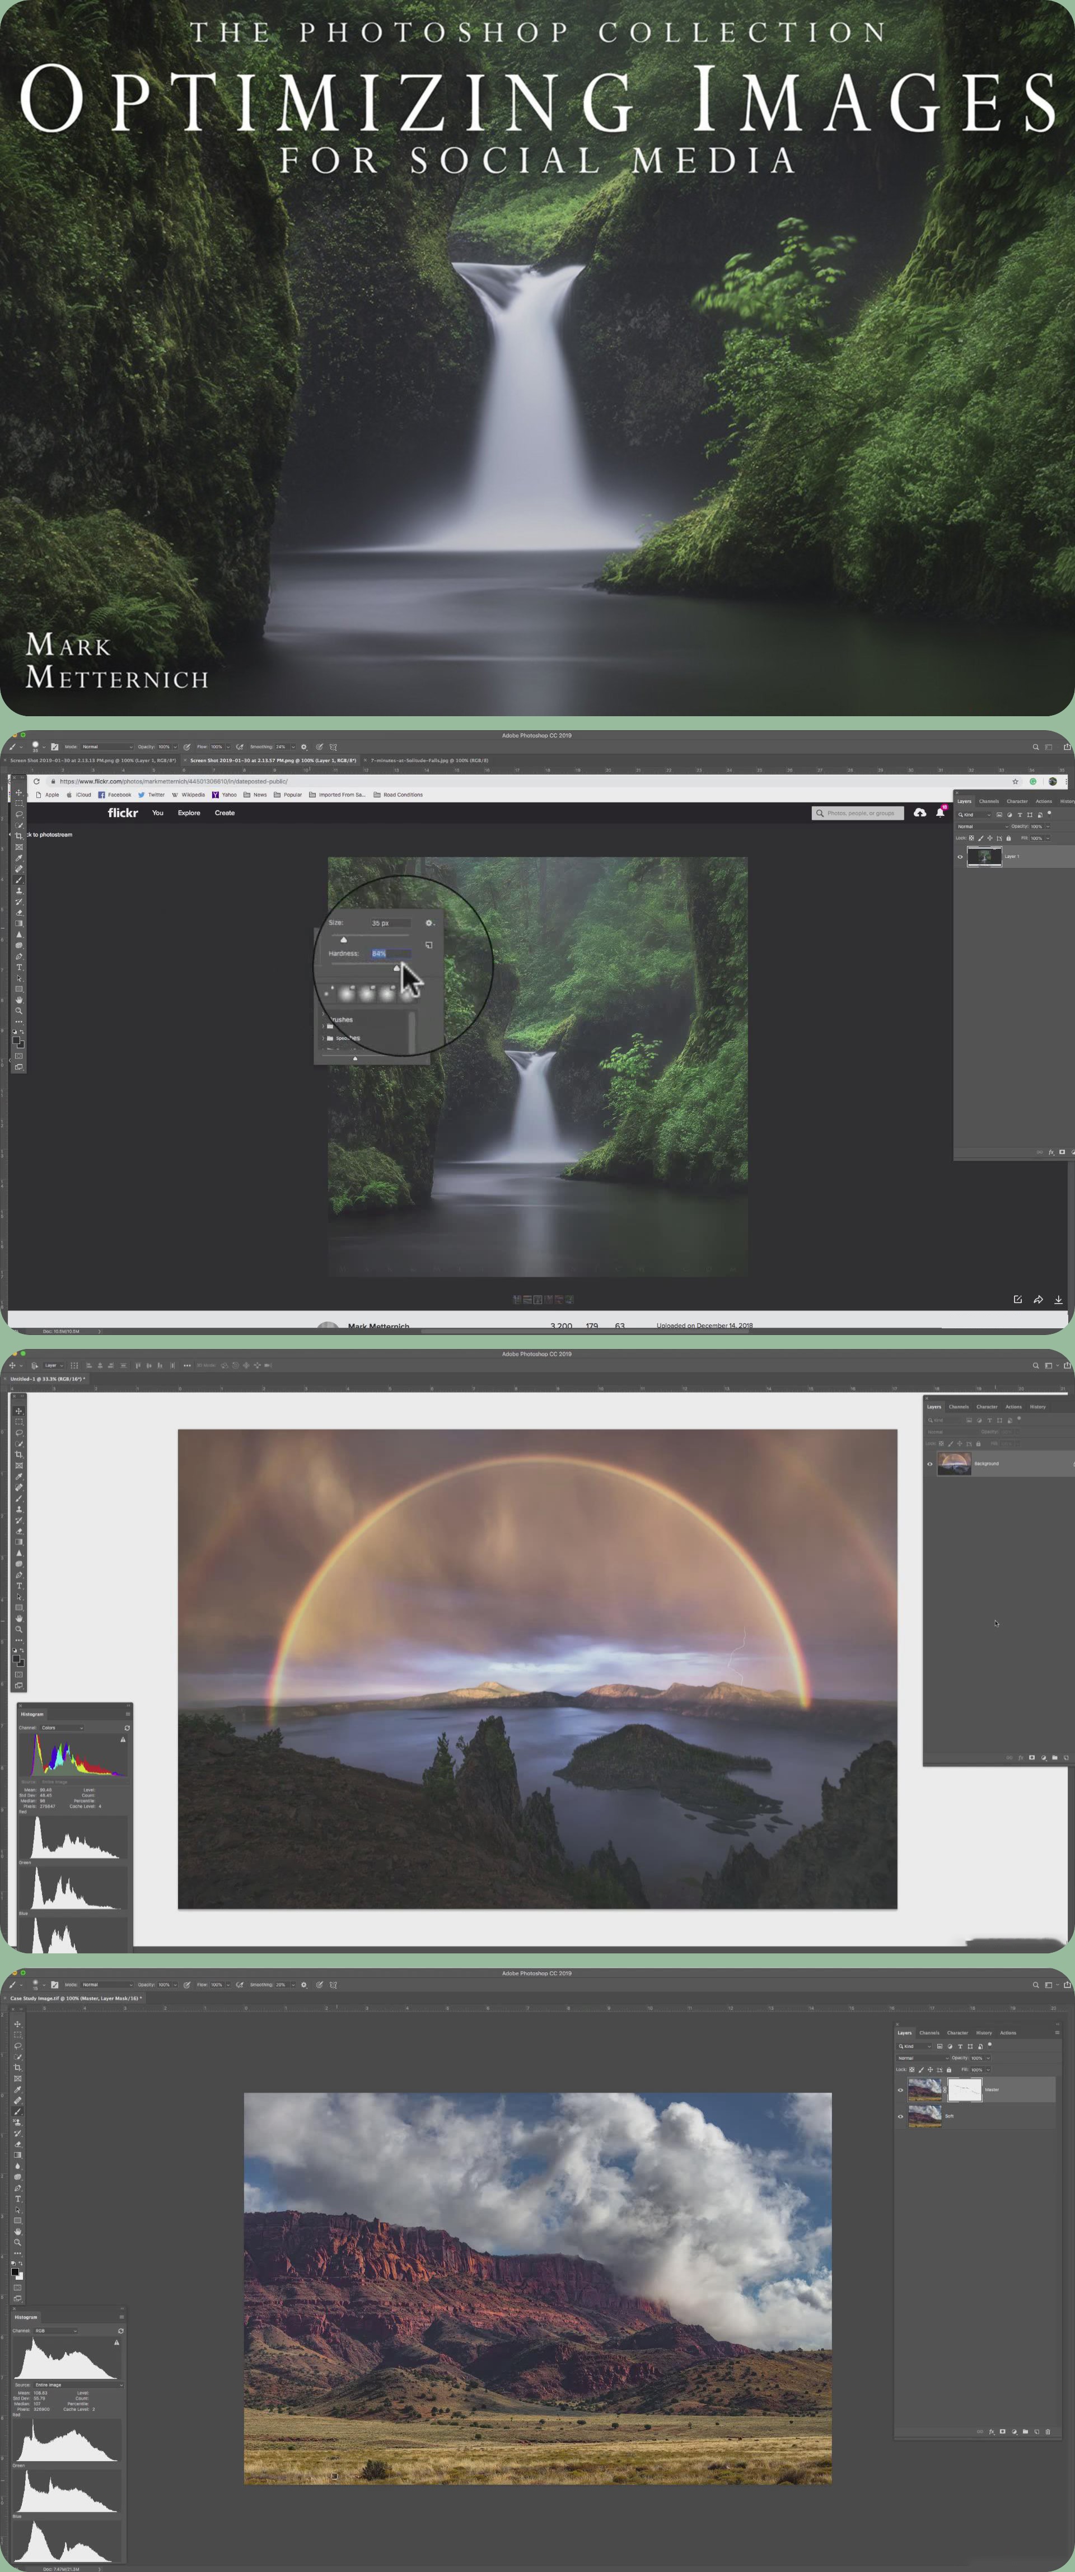Open Histogram Channel dropdown showing Colors
Screen dimensions: 1075x2572
(62, 1728)
